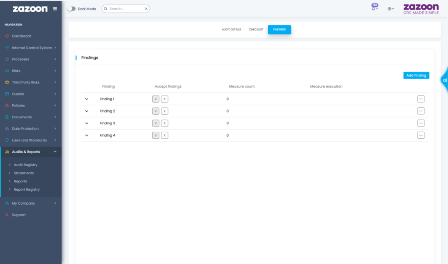Expand the Finding 3 row chevron
448x264 pixels.
tap(87, 123)
